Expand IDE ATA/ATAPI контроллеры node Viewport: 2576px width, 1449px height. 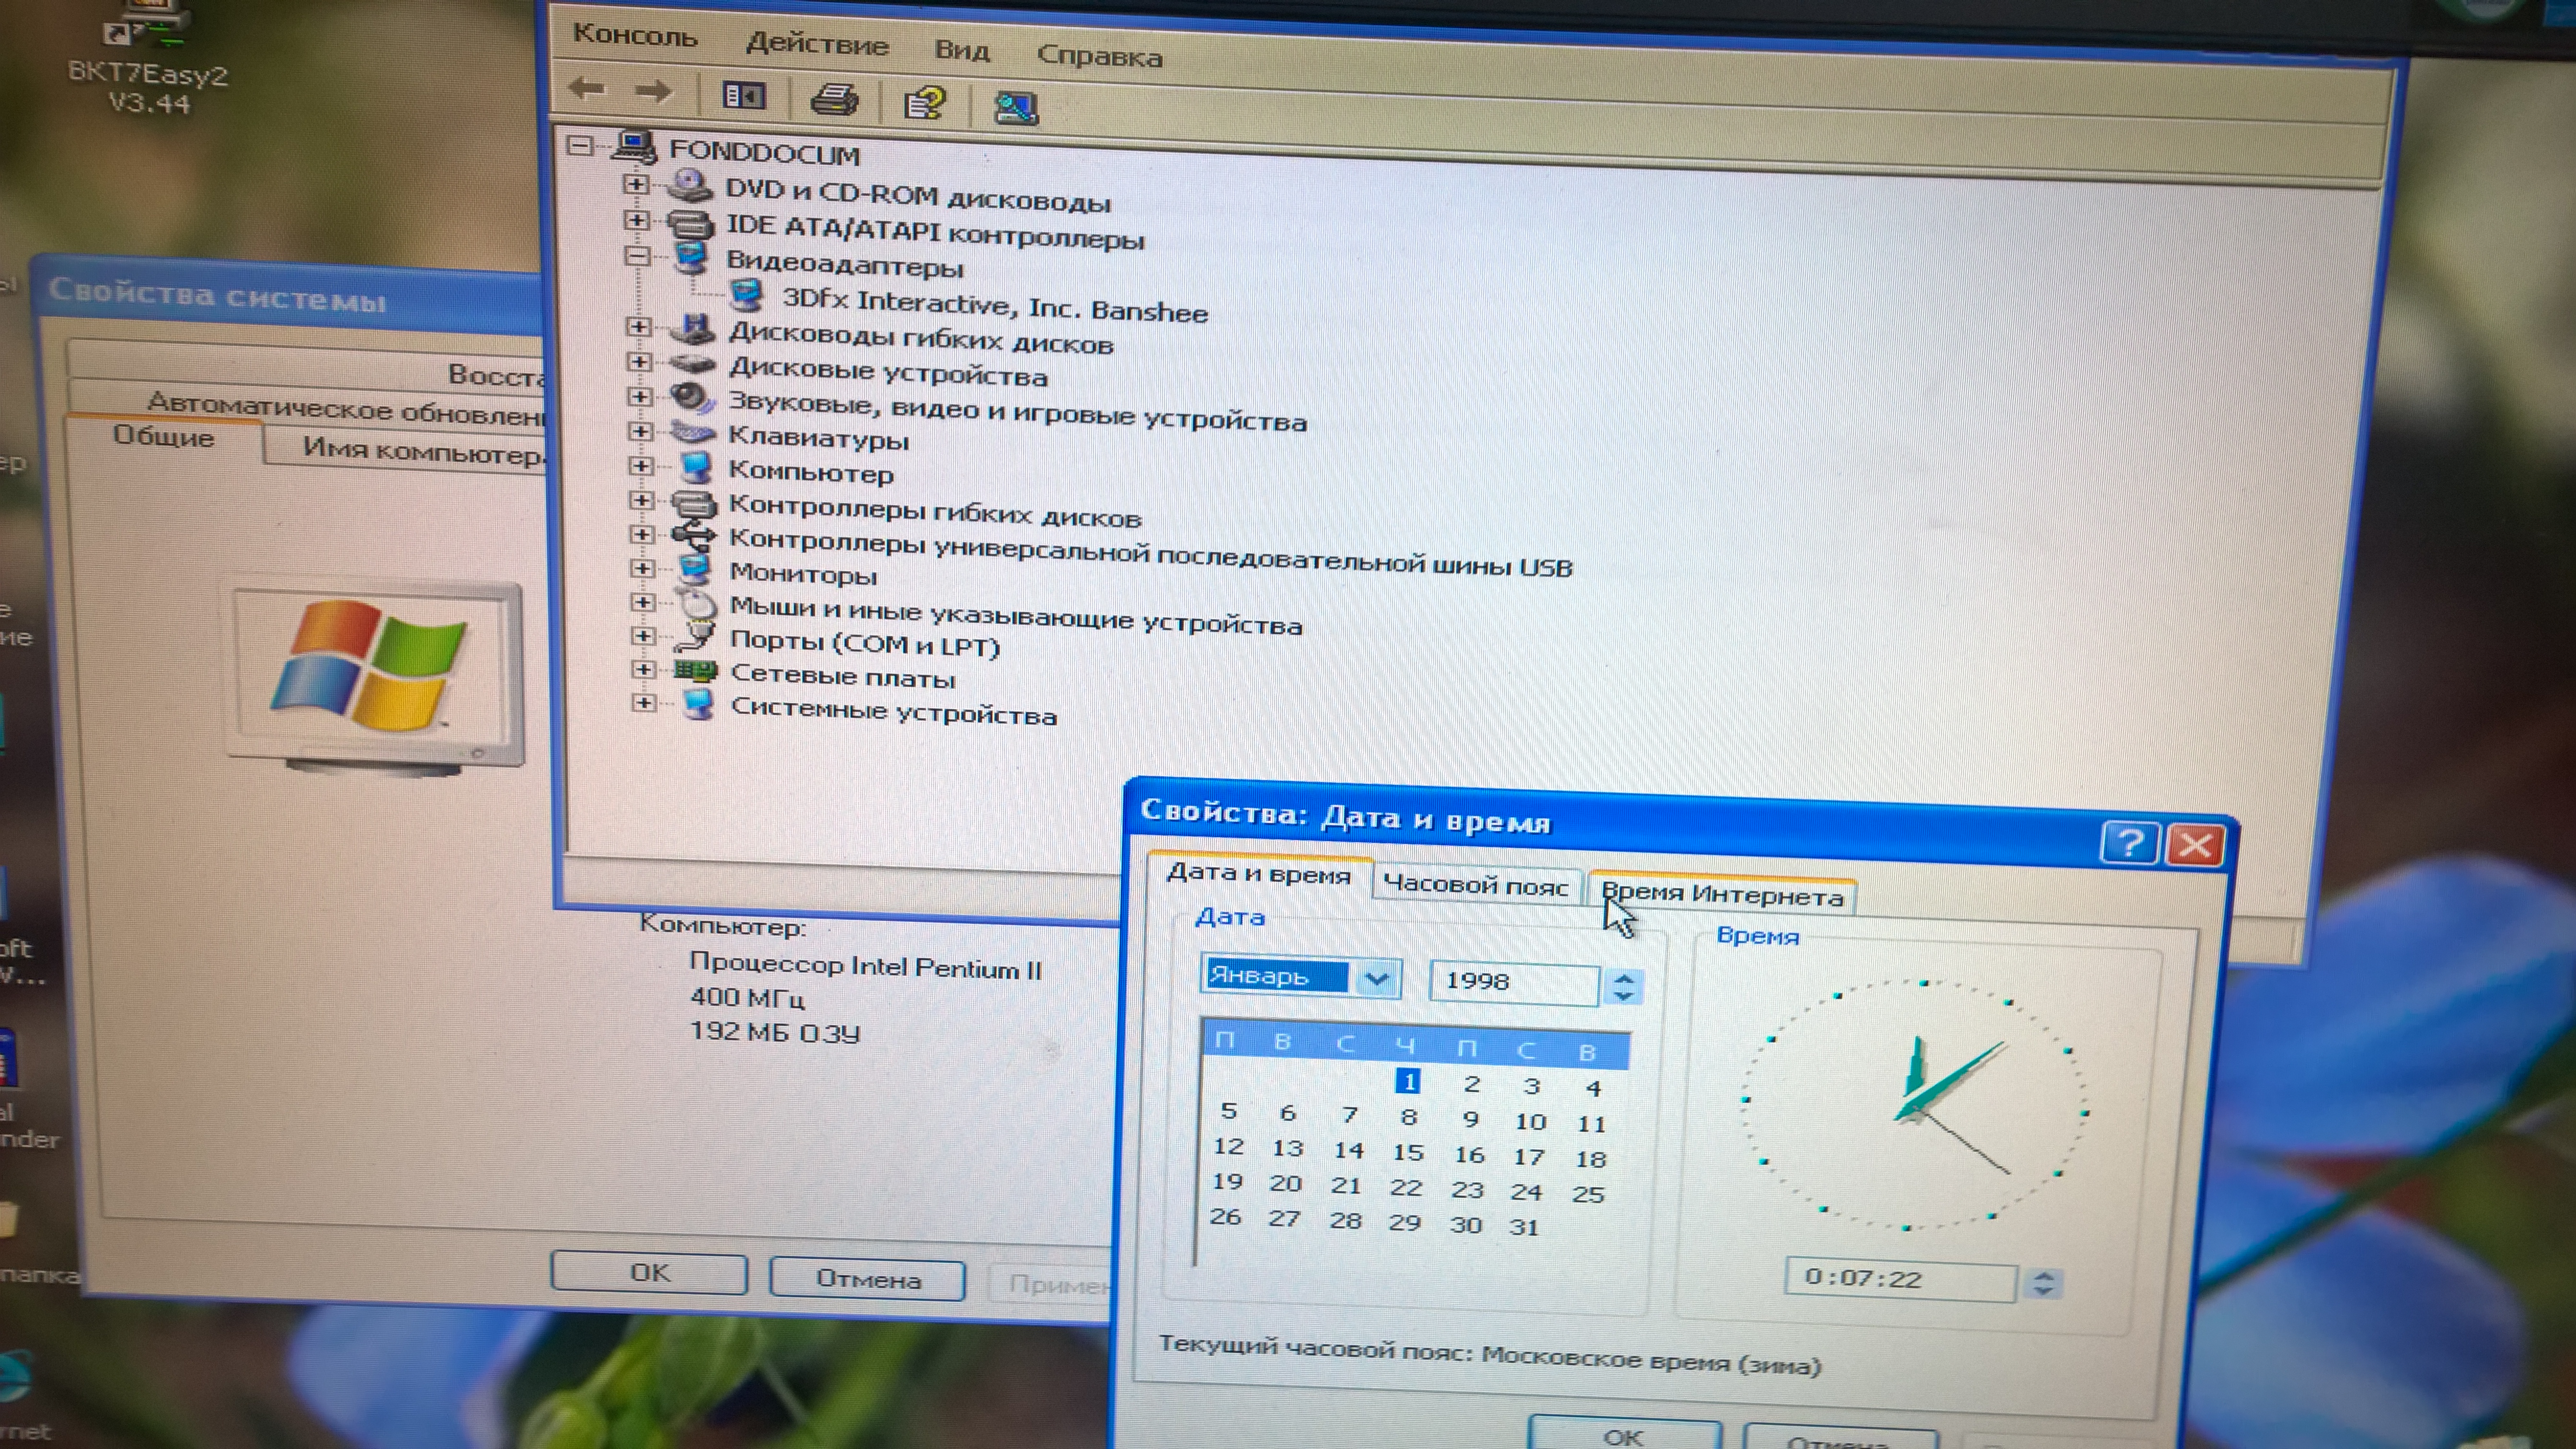(636, 220)
